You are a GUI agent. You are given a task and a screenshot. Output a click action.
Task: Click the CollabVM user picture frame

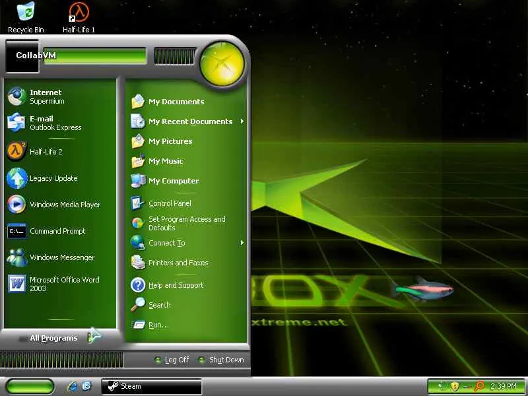click(x=22, y=56)
